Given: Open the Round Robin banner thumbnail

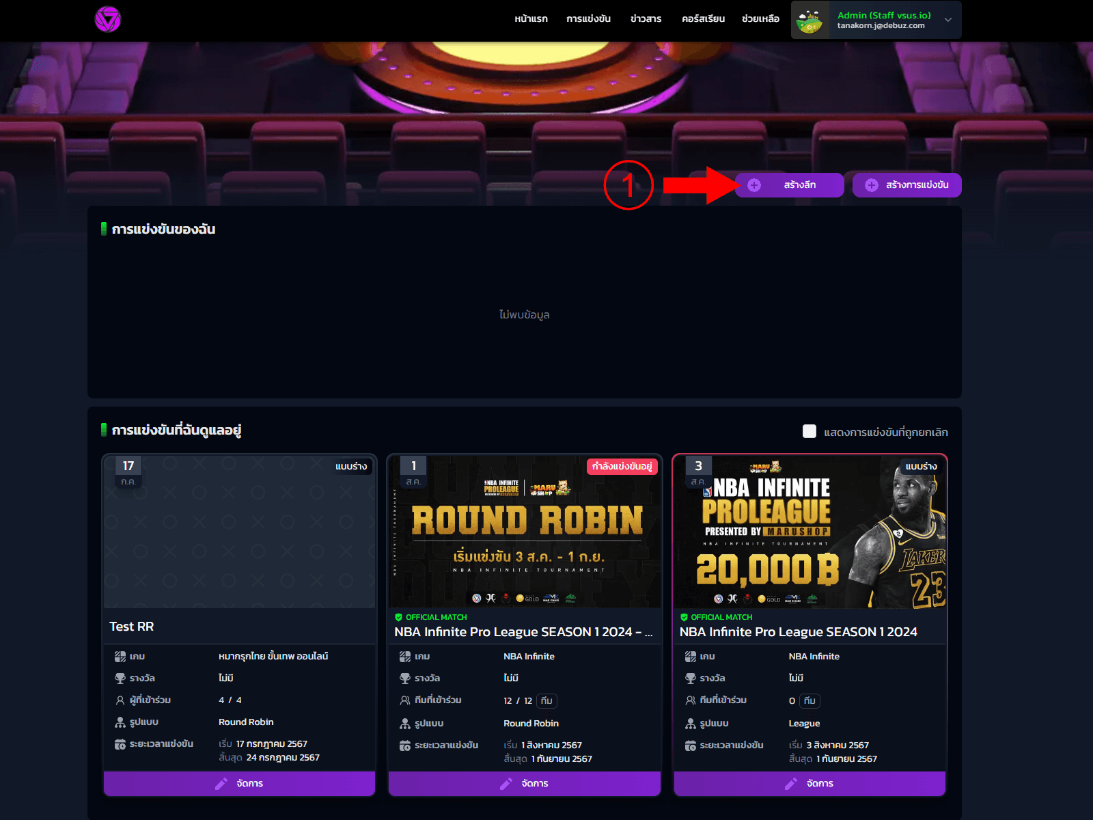Looking at the screenshot, I should click(525, 532).
